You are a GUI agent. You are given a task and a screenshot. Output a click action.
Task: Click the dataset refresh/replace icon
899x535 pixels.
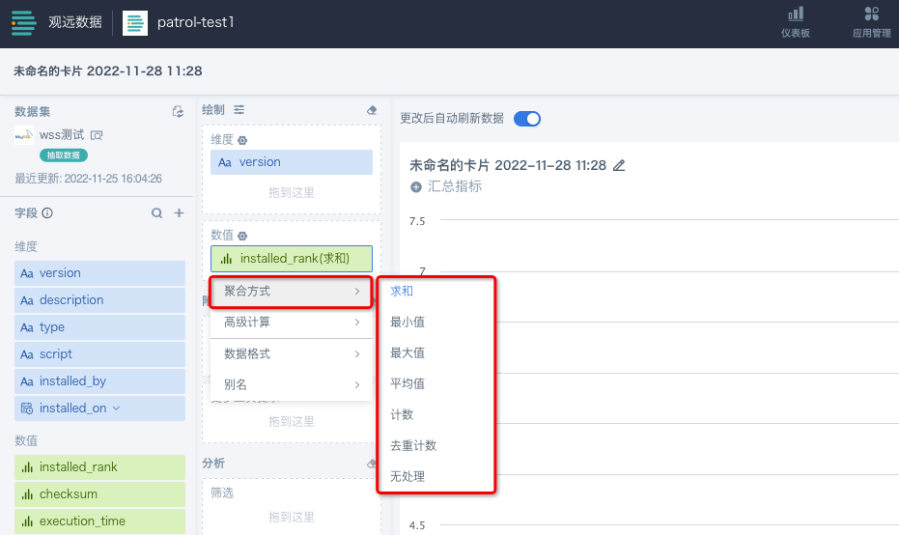point(178,112)
